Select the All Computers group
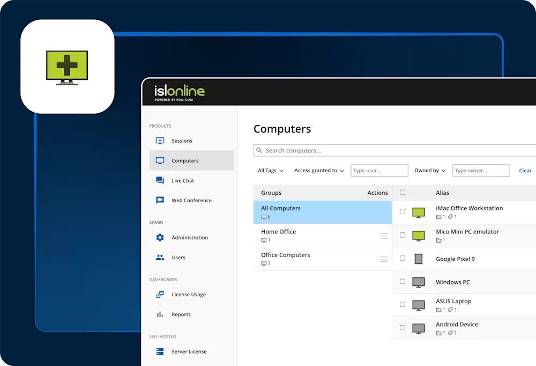 click(x=322, y=213)
